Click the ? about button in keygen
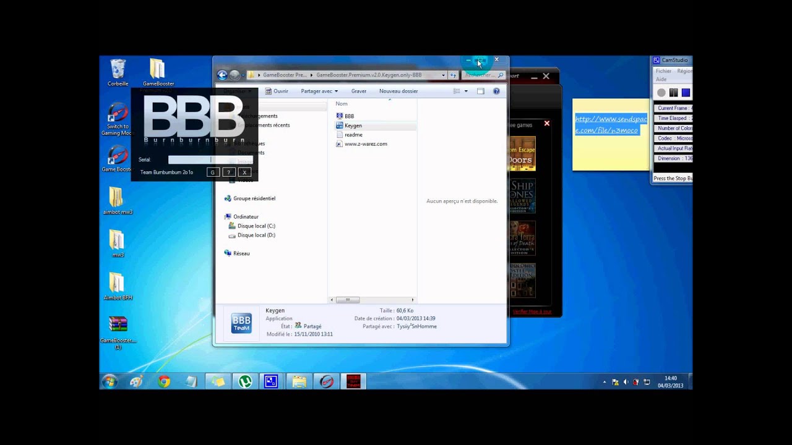The height and width of the screenshot is (445, 792). [x=228, y=172]
